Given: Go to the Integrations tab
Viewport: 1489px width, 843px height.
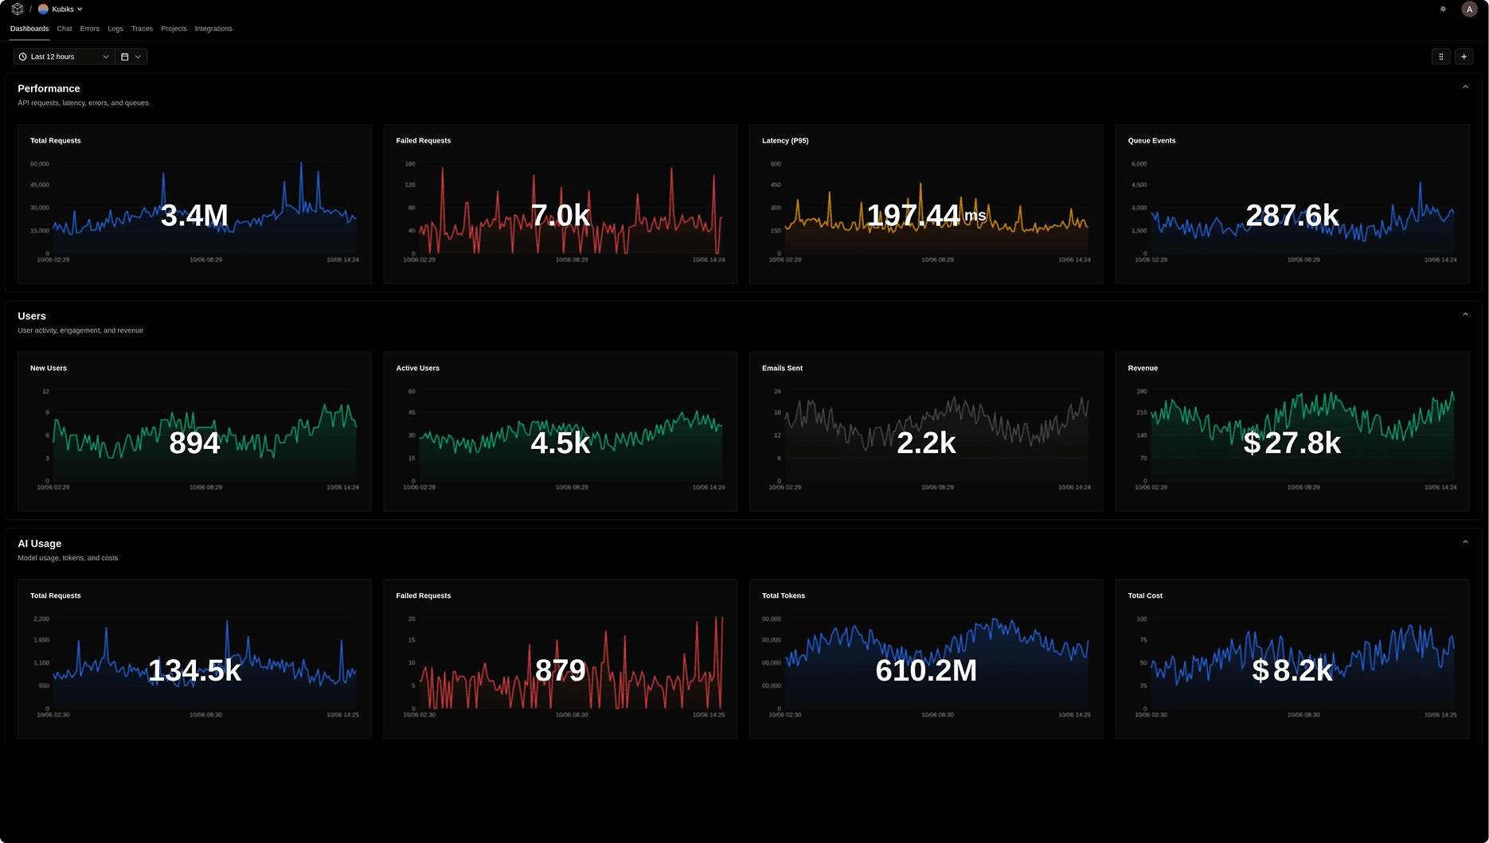Looking at the screenshot, I should pyautogui.click(x=213, y=29).
